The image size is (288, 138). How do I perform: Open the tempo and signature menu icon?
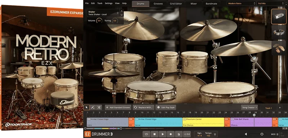pos(215,134)
